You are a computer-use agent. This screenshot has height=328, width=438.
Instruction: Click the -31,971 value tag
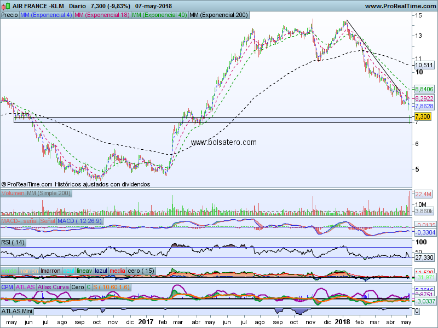pyautogui.click(x=425, y=278)
